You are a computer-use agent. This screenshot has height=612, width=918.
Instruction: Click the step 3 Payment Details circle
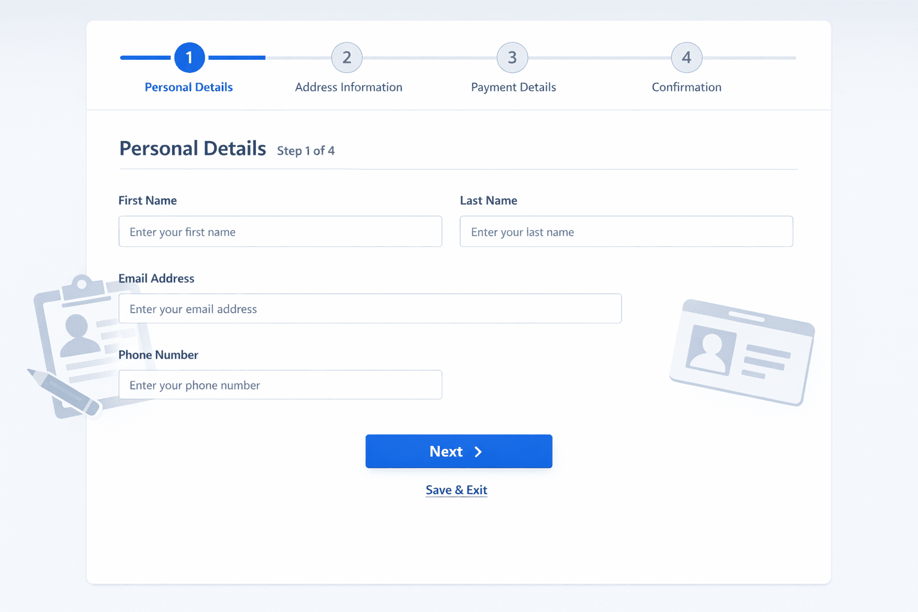point(512,57)
